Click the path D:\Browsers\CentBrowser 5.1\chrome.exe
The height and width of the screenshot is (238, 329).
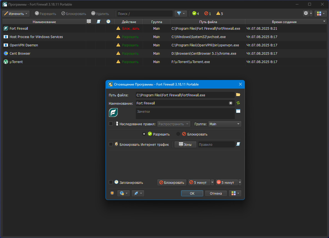pos(204,54)
